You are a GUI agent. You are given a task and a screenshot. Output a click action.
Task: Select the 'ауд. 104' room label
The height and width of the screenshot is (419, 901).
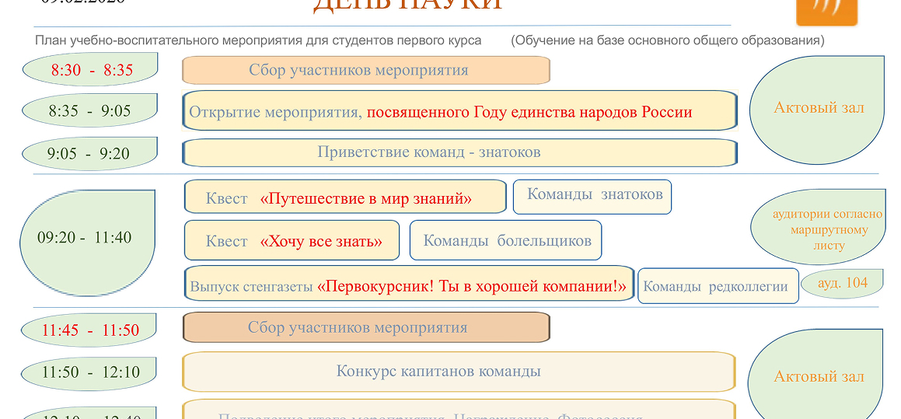point(842,284)
